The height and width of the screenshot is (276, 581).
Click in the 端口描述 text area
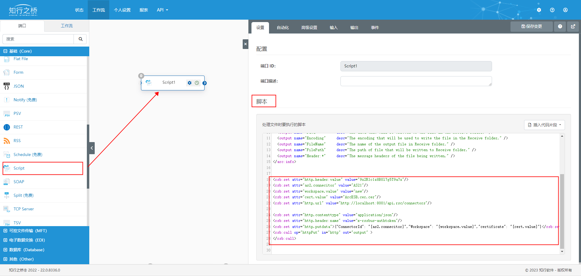tap(416, 81)
